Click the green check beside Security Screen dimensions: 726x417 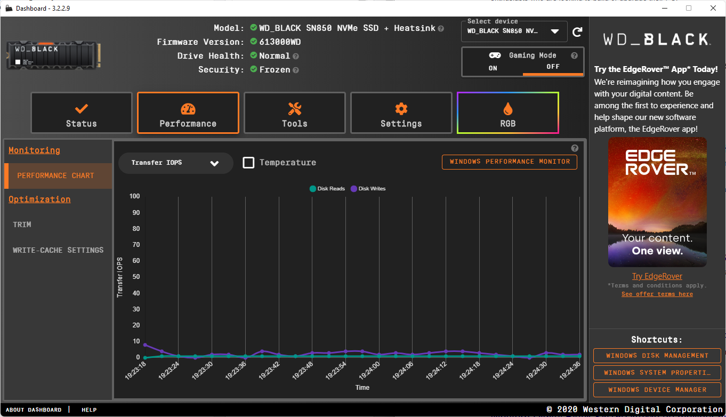click(254, 69)
